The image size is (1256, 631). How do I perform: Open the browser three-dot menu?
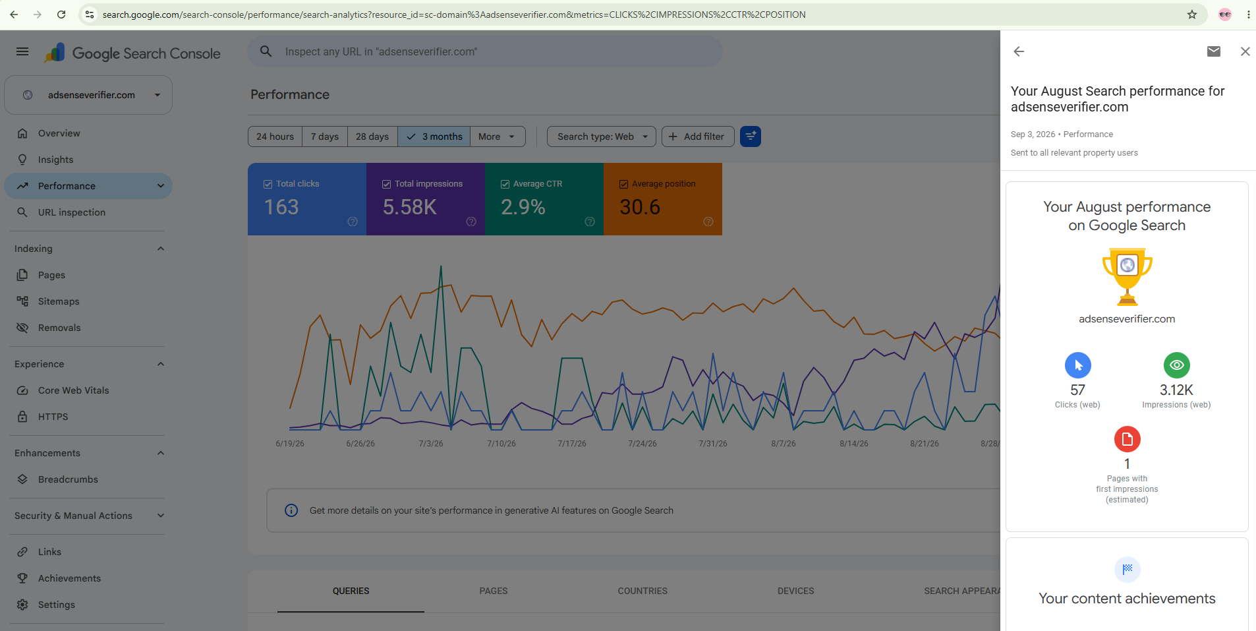1248,15
